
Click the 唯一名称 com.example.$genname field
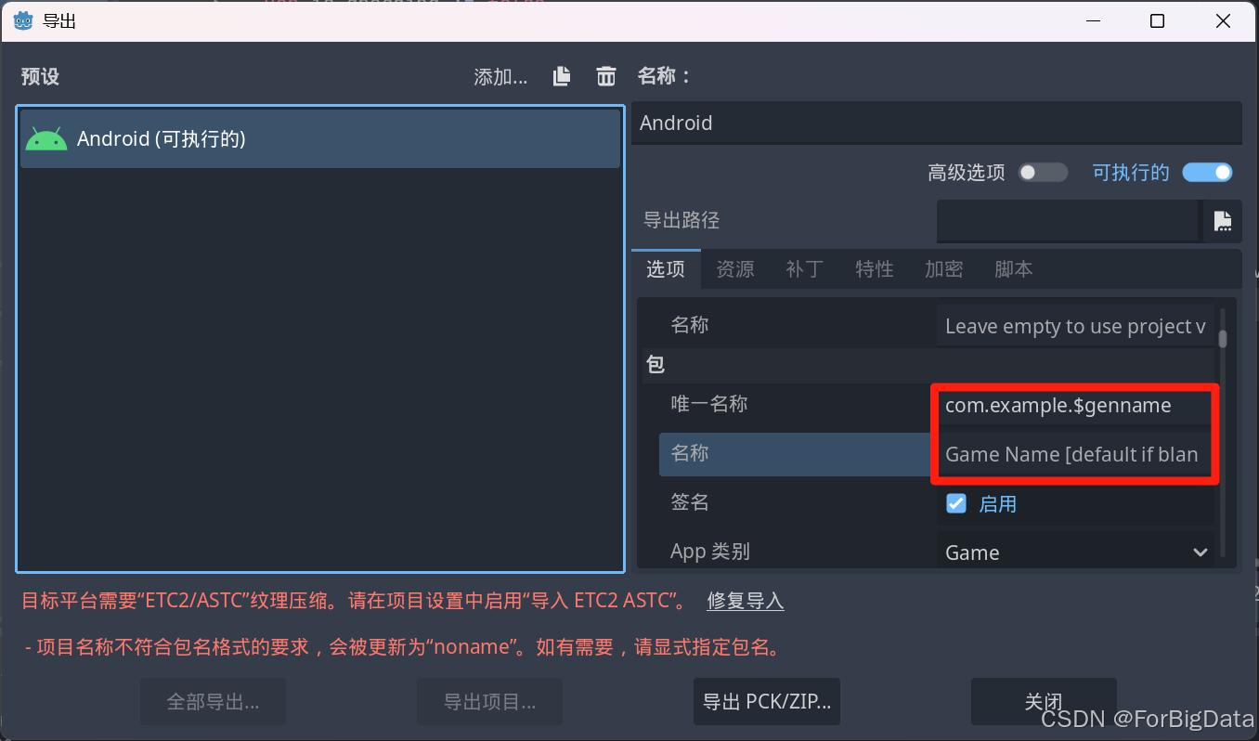[1074, 406]
